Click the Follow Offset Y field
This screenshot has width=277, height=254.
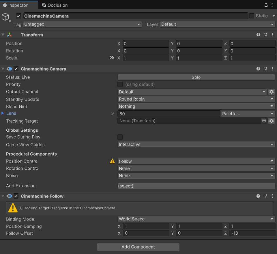pos(199,233)
